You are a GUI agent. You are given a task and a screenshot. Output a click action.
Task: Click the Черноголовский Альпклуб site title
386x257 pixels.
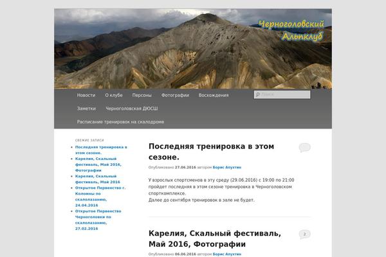pos(291,30)
